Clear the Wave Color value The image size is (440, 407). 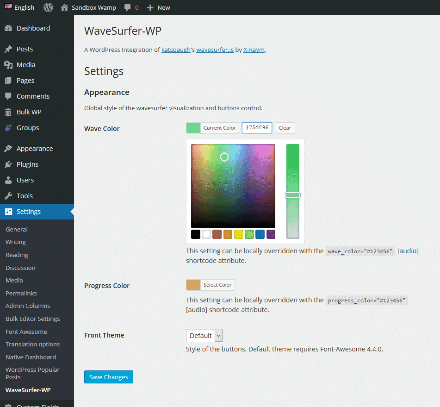coord(285,128)
